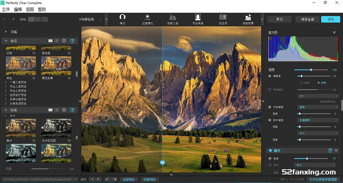The image size is (343, 183).
Task: Adjust the 锐度 sharpness slider
Action: 311,158
